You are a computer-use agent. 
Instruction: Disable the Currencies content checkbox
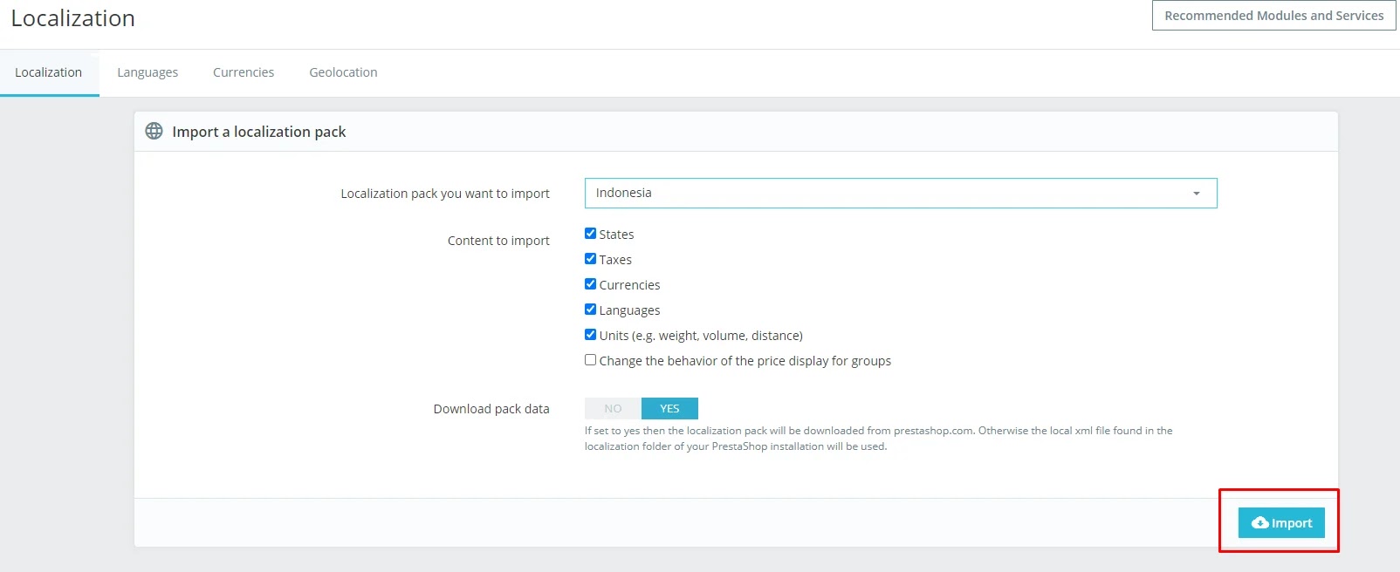590,284
